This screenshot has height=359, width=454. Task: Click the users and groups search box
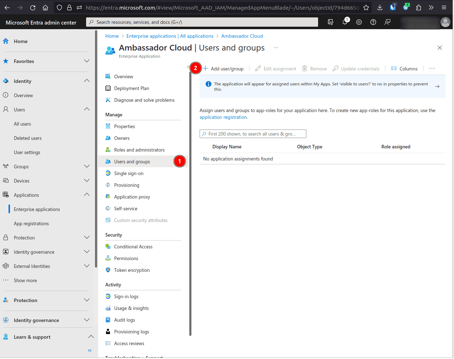(253, 134)
